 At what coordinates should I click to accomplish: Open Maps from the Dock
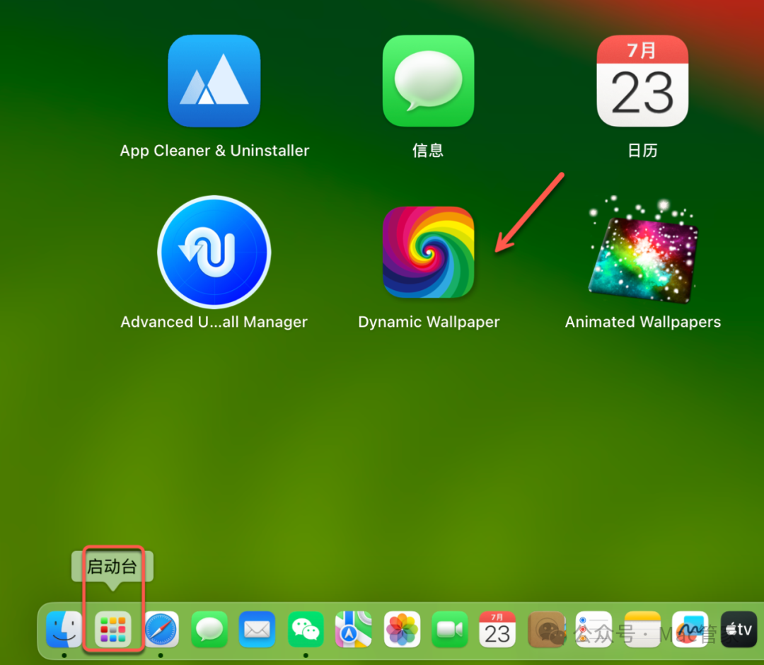353,629
